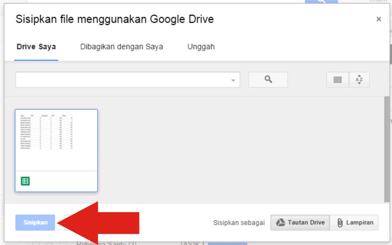Choose Lampiran insert mode
The height and width of the screenshot is (245, 392).
tap(354, 222)
